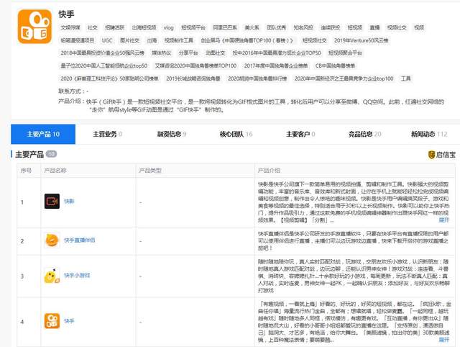This screenshot has height=347, width=460.
Task: Expand the 快手 row-4 description with 展开
Action: (443, 340)
